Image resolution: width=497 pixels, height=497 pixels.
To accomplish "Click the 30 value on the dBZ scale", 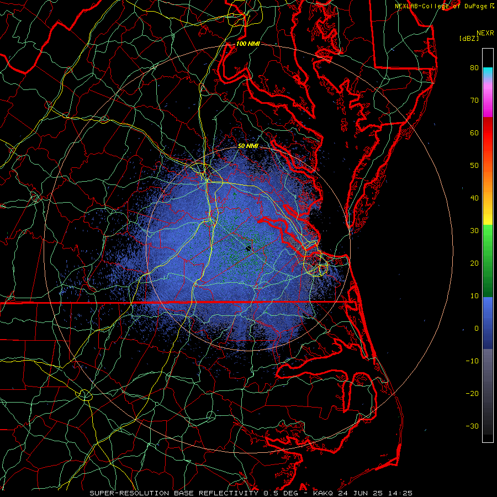I will pyautogui.click(x=474, y=230).
